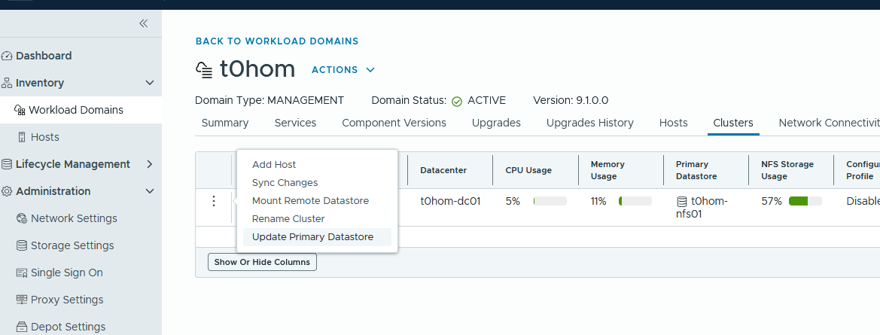
Task: Collapse the Administration section chevron
Action: click(x=150, y=191)
